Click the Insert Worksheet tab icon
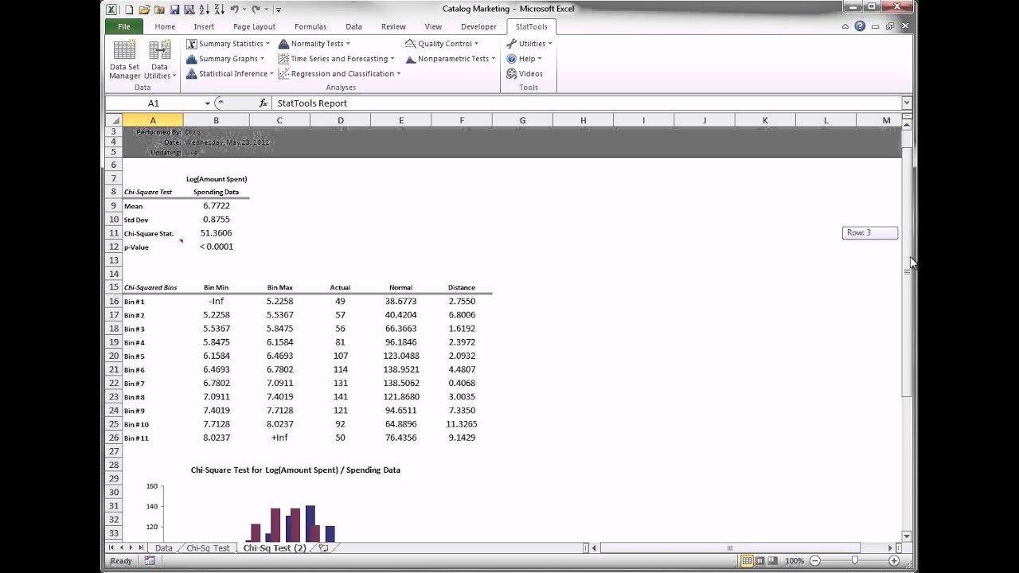The width and height of the screenshot is (1019, 573). (323, 548)
